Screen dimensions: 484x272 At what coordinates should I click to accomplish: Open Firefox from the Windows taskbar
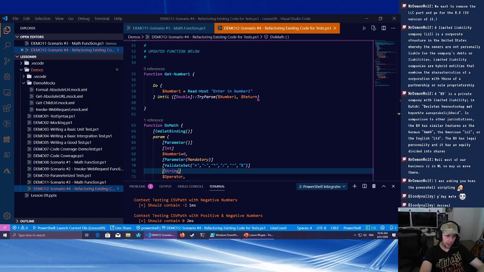pos(182,235)
